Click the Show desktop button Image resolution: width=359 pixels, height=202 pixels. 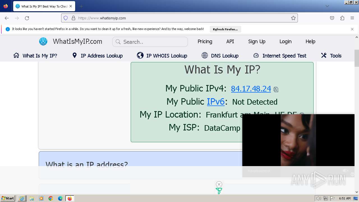[356, 198]
